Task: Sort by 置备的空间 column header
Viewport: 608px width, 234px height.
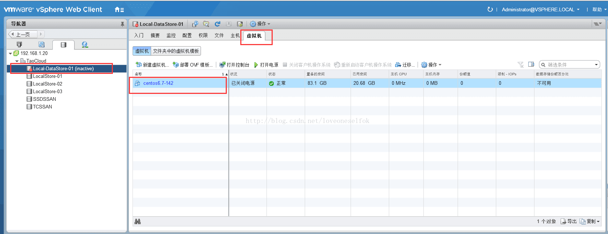Action: tap(328, 74)
